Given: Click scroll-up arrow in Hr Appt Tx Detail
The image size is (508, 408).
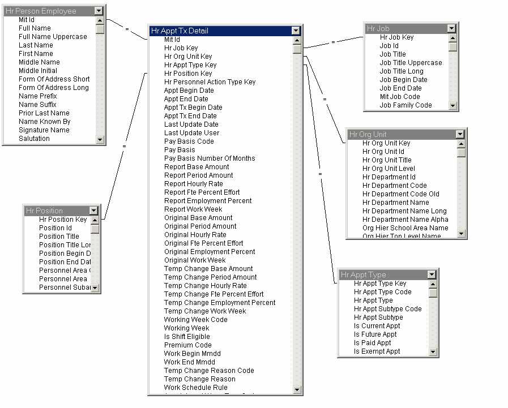Looking at the screenshot, I should click(297, 40).
